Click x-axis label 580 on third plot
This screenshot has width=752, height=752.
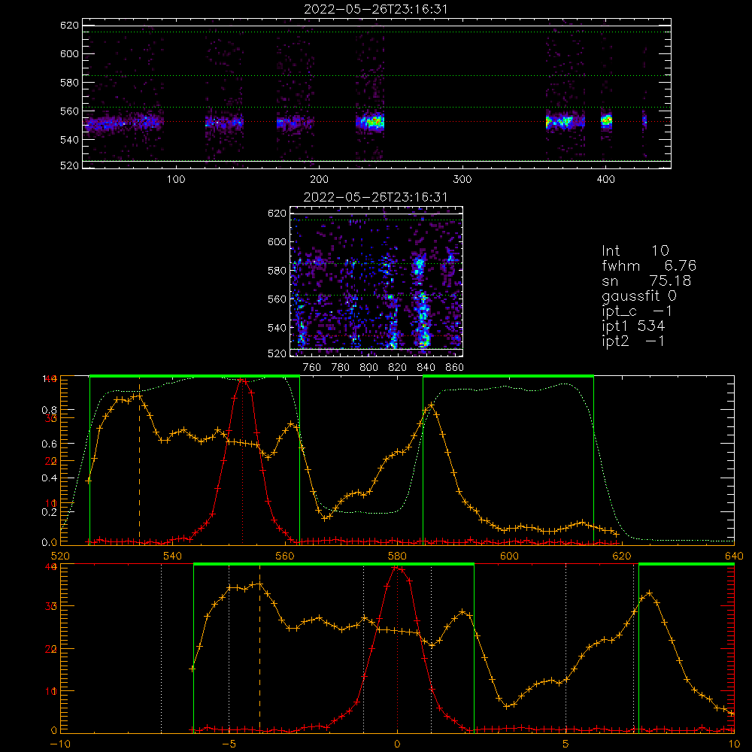(397, 556)
